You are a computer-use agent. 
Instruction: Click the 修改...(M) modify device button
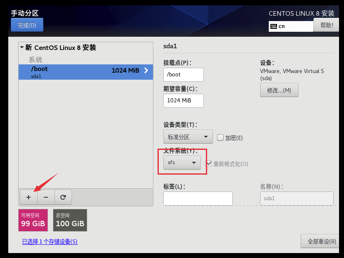pyautogui.click(x=279, y=90)
